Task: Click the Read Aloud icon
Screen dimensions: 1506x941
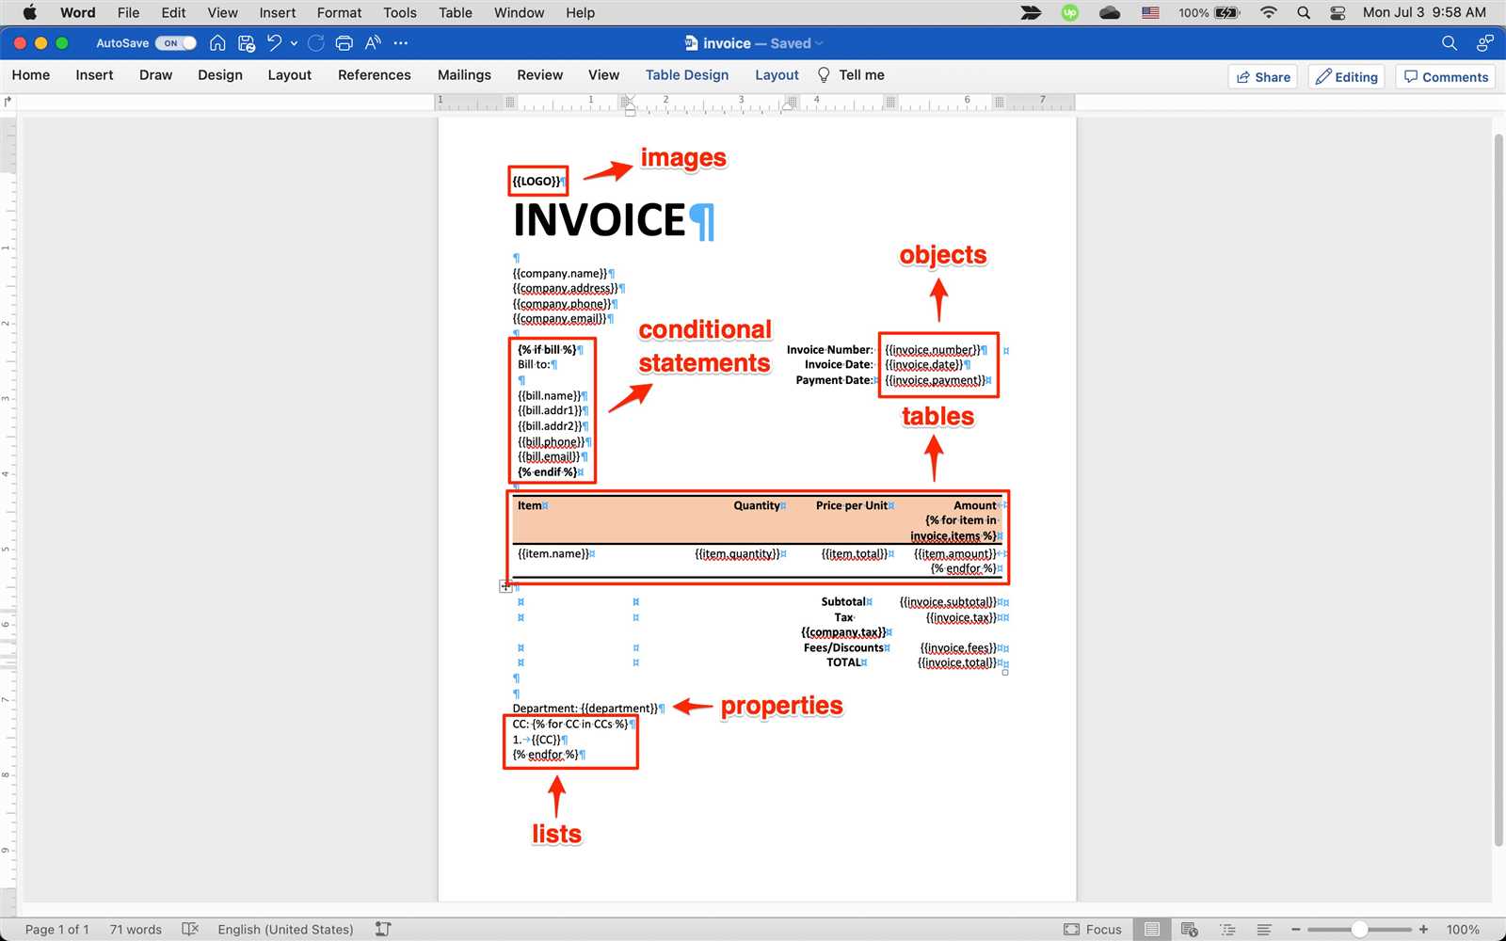Action: 374,43
